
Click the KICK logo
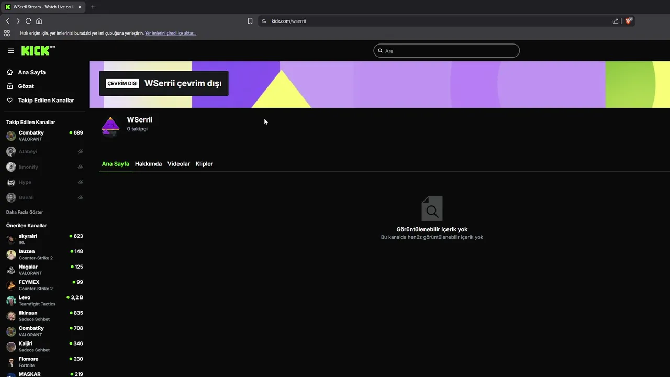click(x=38, y=50)
